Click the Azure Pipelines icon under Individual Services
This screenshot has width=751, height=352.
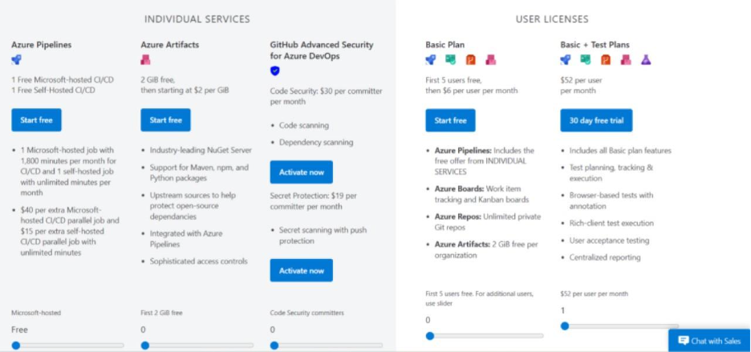(x=16, y=60)
